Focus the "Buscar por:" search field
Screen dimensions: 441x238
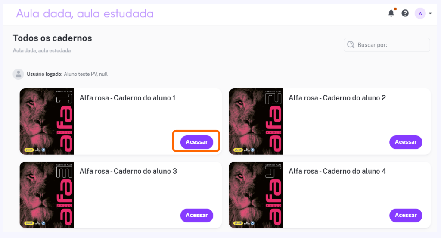(x=387, y=45)
